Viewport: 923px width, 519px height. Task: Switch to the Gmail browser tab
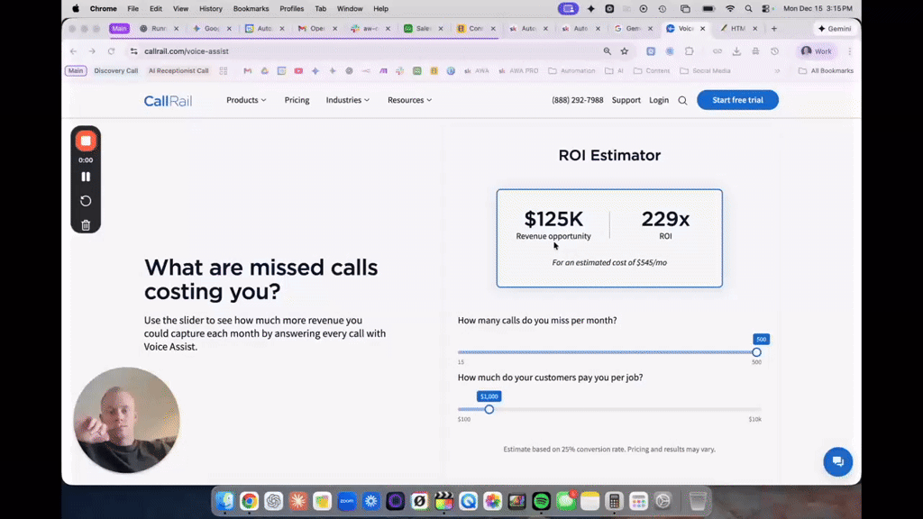317,28
